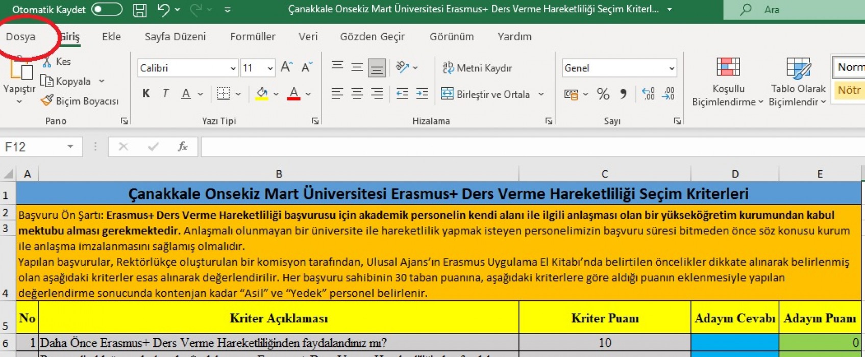This screenshot has width=865, height=357.
Task: Open the Dosya tab
Action: coord(20,37)
